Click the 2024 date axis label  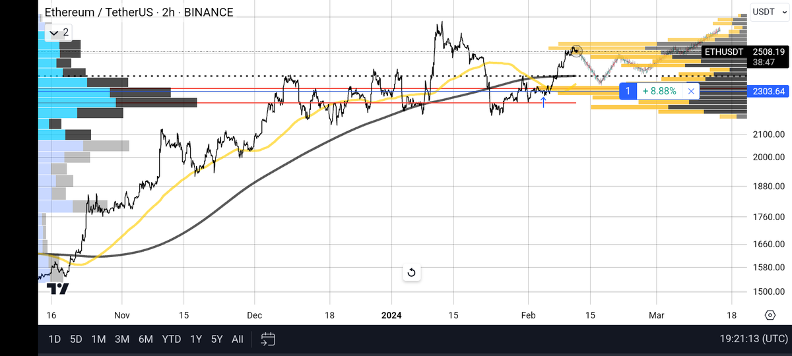point(391,315)
